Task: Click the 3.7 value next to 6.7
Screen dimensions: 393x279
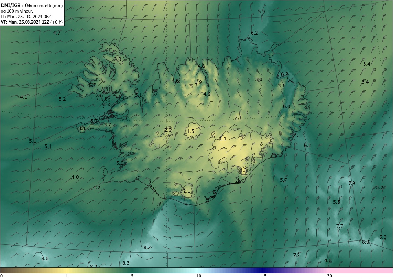Action: [x=107, y=125]
